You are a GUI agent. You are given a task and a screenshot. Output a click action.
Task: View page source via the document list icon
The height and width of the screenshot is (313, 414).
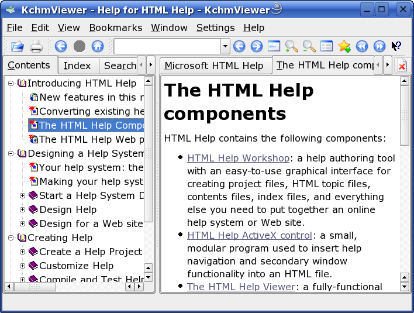point(327,46)
